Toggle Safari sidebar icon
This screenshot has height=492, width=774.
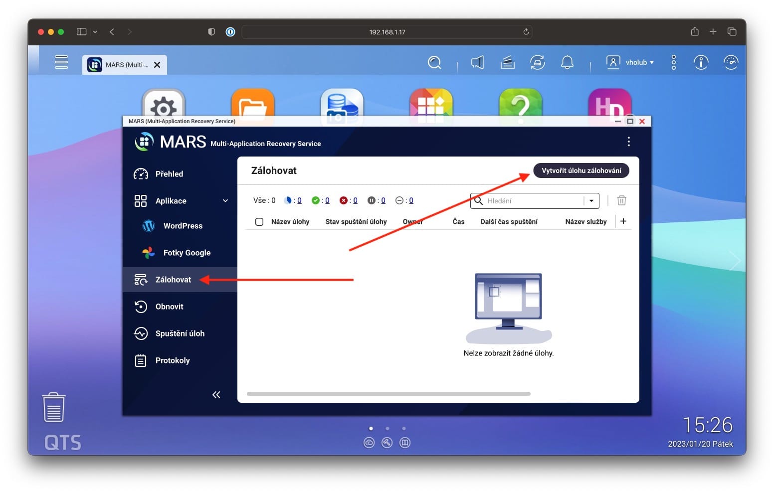click(x=81, y=32)
